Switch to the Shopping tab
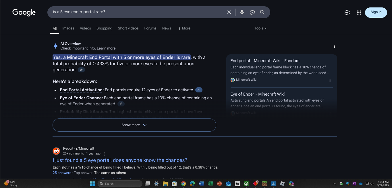The width and height of the screenshot is (392, 188). coord(104,28)
